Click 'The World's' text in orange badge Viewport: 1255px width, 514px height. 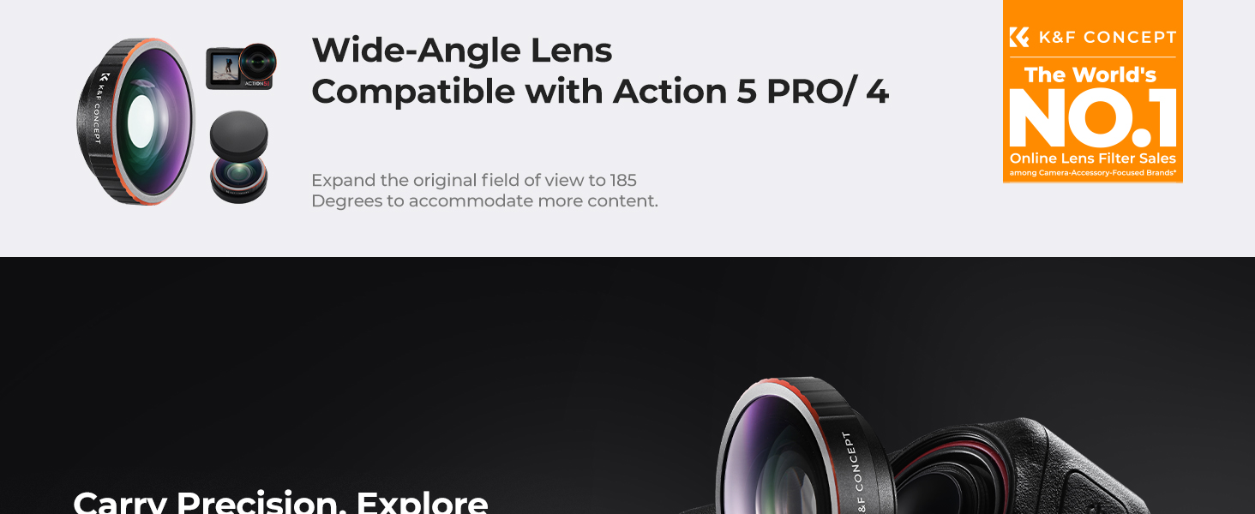[x=1091, y=75]
